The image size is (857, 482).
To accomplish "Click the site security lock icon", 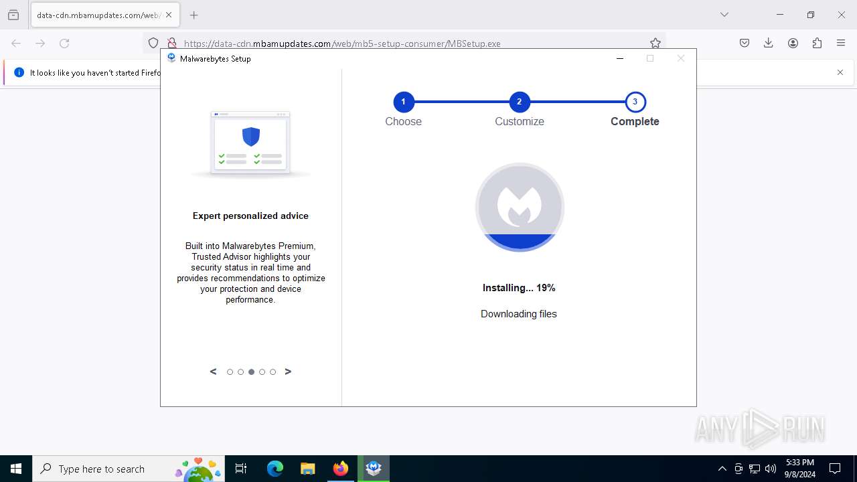I will pos(171,43).
